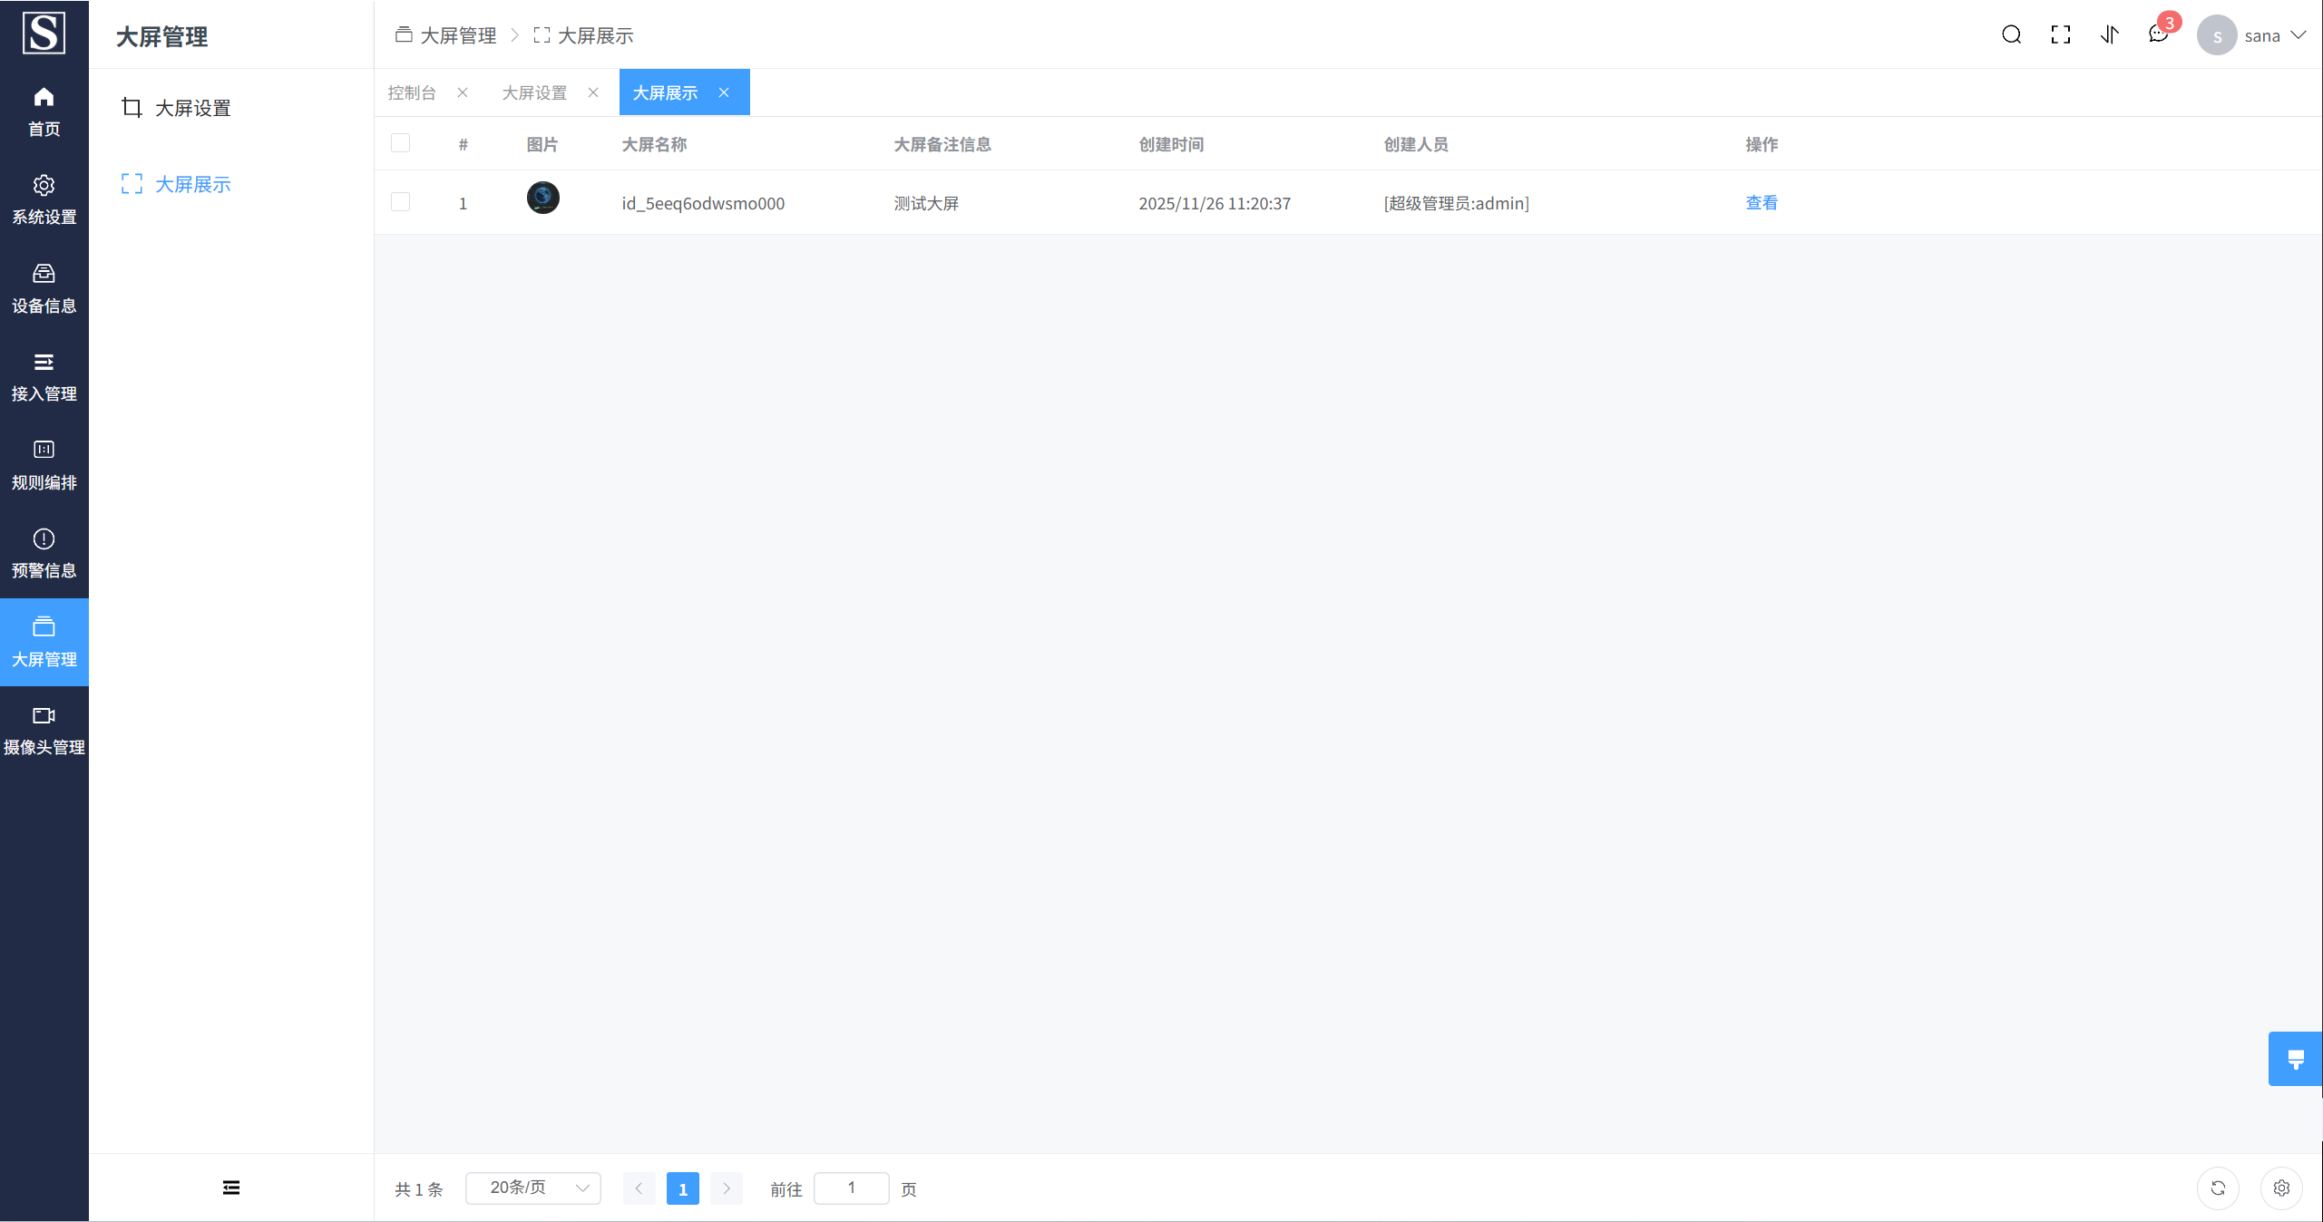2323x1222 pixels.
Task: Go to 规则编排 sidebar section
Action: click(44, 465)
